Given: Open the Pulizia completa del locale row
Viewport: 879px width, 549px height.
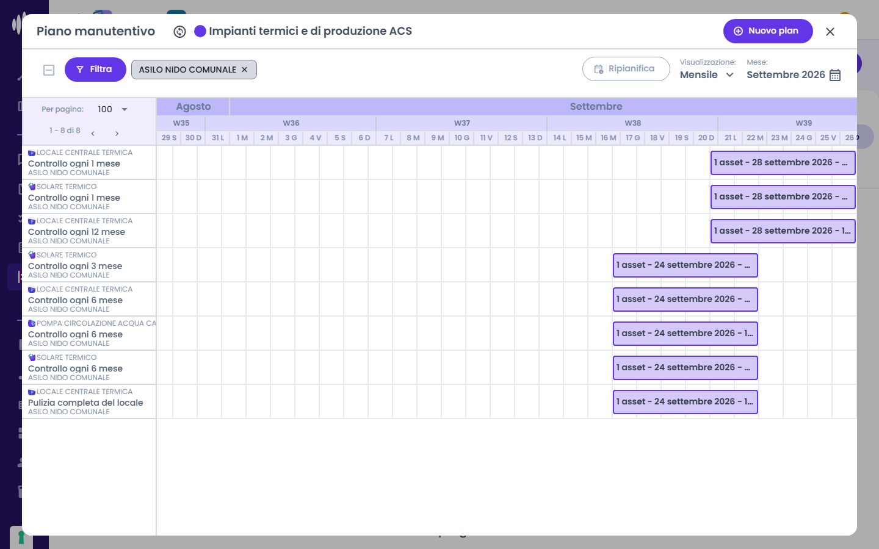Looking at the screenshot, I should pyautogui.click(x=89, y=401).
